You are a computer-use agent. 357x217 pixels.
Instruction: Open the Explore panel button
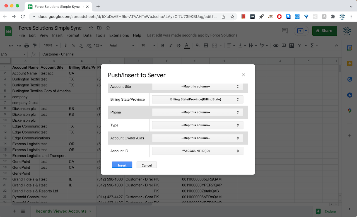point(325,211)
